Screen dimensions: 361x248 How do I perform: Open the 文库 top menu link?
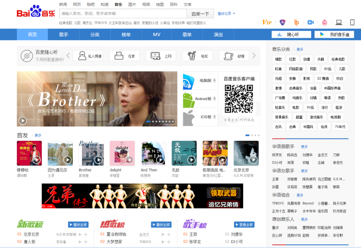pos(188,5)
